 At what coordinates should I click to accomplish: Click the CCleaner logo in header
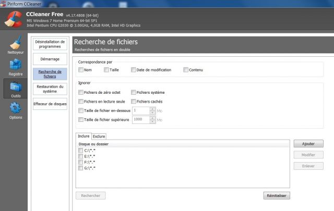(x=13, y=19)
